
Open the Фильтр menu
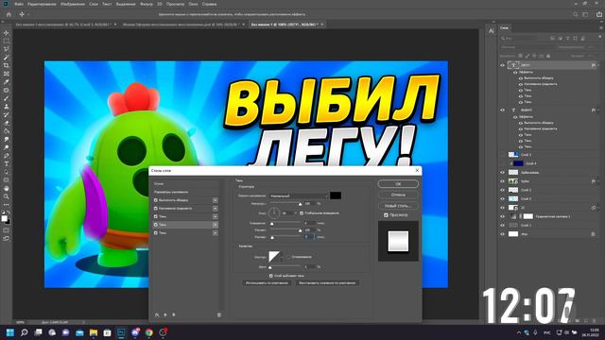(x=147, y=4)
